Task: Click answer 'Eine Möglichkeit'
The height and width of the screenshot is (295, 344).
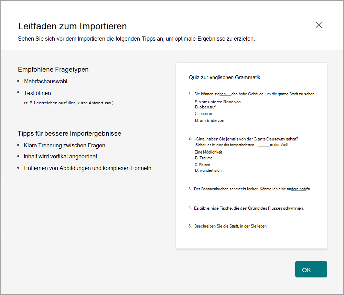Action: 208,152
